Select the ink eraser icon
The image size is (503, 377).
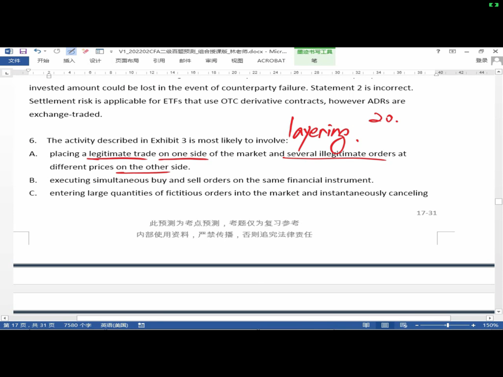tap(85, 51)
